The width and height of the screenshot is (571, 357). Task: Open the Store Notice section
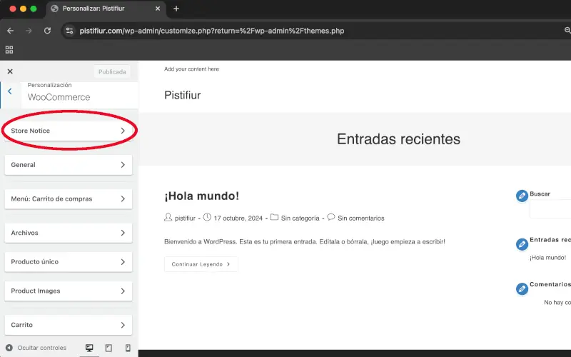[68, 131]
